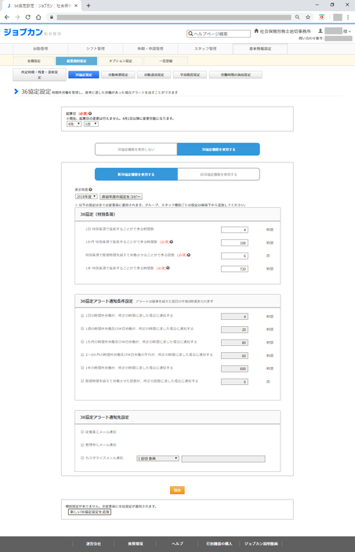Click the home icon beside office name
Viewport: 355px width, 552px height.
click(x=256, y=31)
